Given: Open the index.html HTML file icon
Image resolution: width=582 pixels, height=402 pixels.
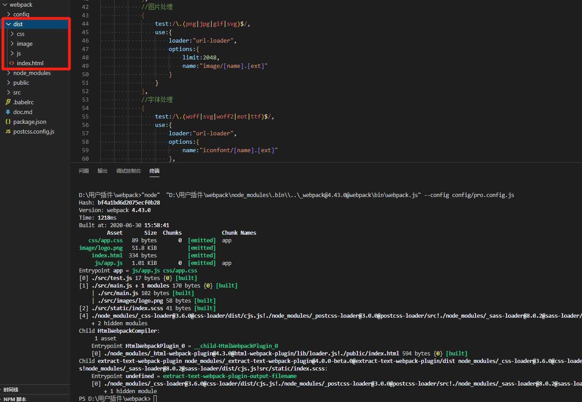Looking at the screenshot, I should pyautogui.click(x=12, y=63).
